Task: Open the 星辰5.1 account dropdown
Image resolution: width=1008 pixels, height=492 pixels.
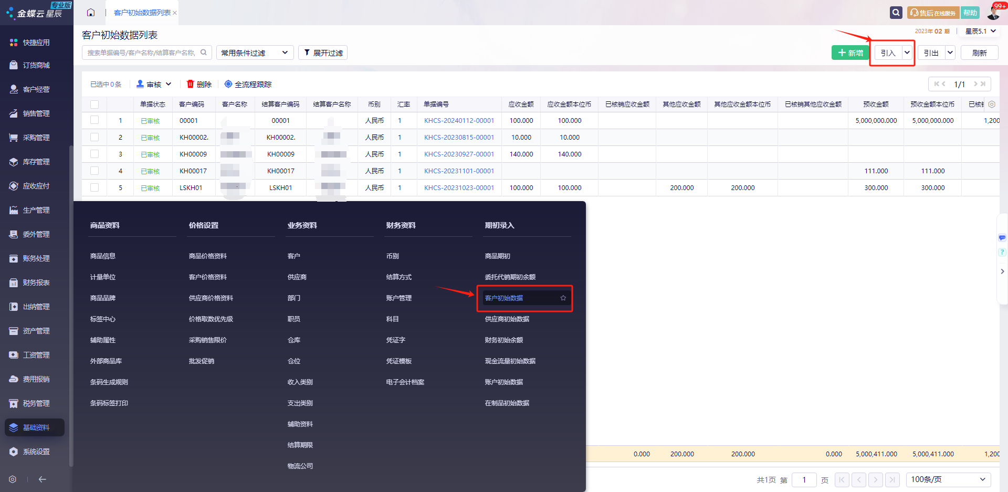Action: (x=981, y=32)
